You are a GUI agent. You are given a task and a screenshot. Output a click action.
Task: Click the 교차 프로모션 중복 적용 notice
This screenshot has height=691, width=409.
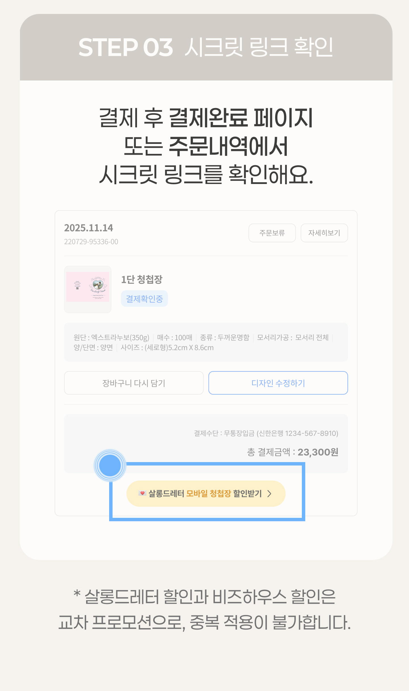point(205,622)
